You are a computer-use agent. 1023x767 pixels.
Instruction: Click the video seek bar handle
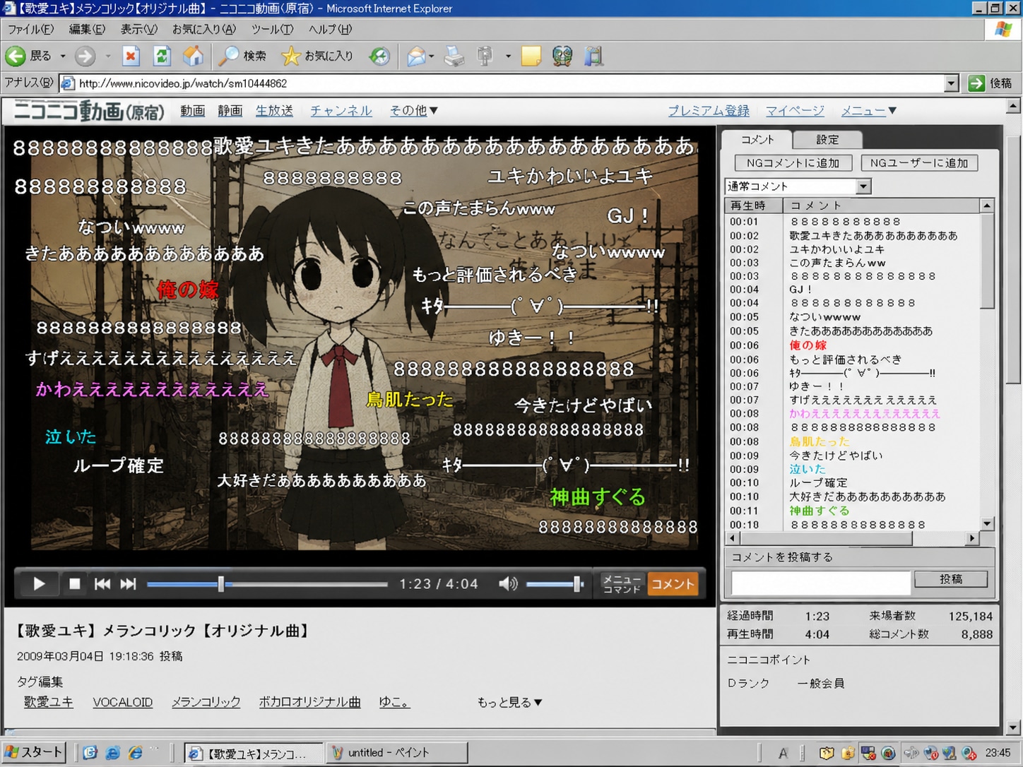point(221,584)
